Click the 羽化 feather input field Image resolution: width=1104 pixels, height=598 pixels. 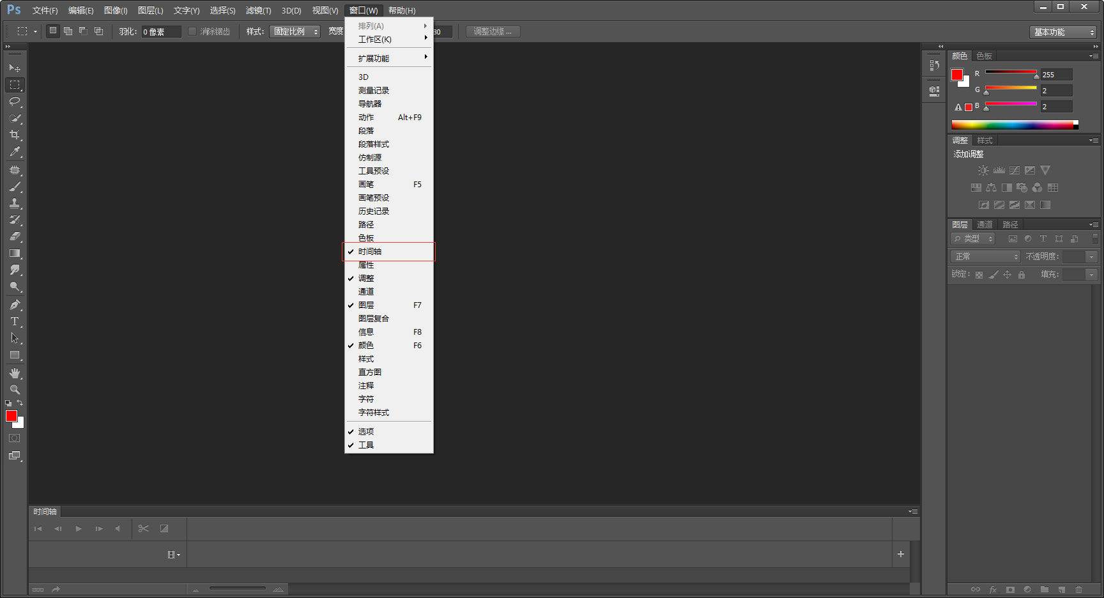(161, 31)
